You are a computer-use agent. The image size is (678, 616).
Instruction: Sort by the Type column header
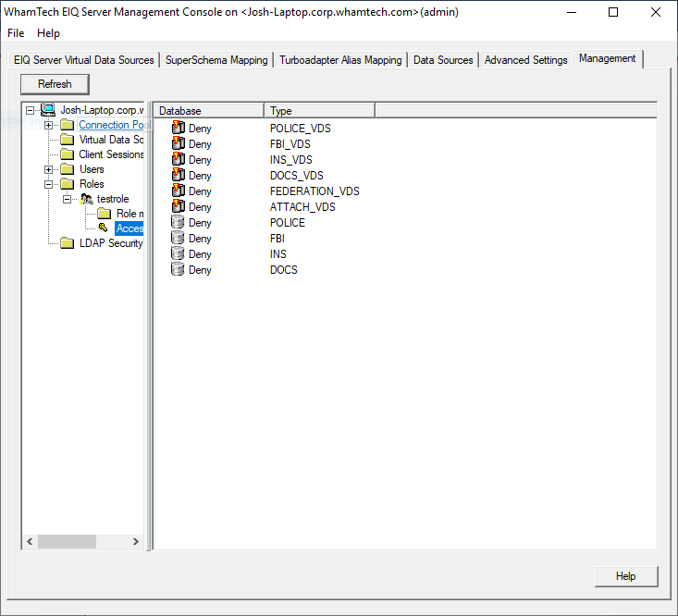[319, 111]
